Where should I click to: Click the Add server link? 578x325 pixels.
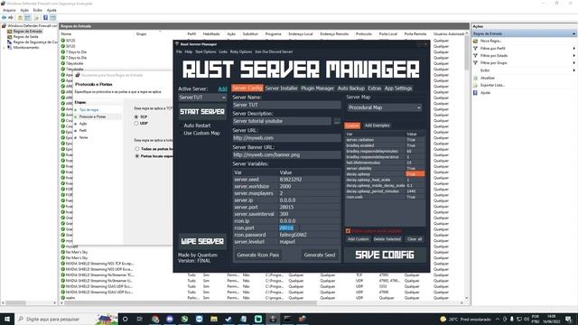(222, 89)
